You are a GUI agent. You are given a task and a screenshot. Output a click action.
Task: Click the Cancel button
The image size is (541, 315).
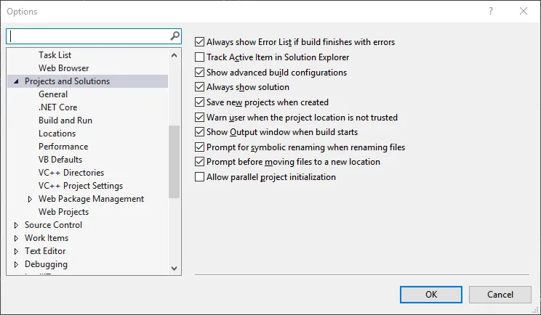coord(500,294)
